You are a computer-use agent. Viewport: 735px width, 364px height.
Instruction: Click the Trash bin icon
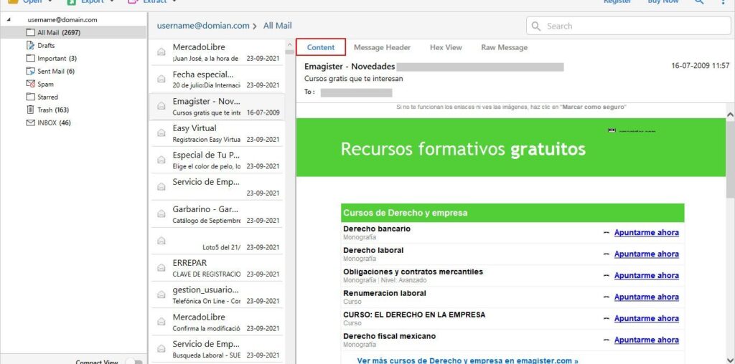click(x=30, y=110)
